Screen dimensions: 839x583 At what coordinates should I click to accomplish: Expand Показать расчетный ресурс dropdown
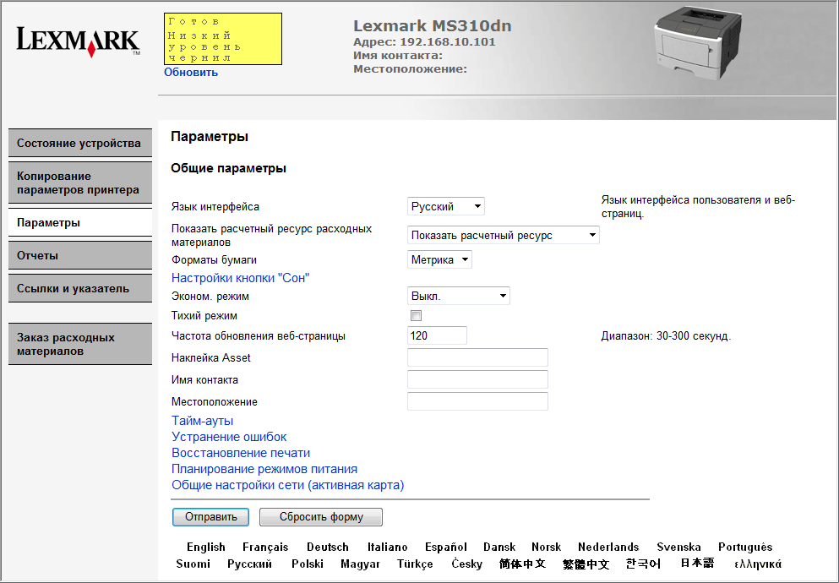pyautogui.click(x=503, y=236)
